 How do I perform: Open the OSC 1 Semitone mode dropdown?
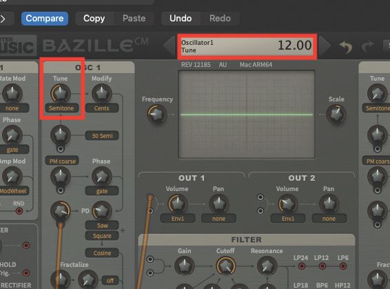(x=61, y=108)
